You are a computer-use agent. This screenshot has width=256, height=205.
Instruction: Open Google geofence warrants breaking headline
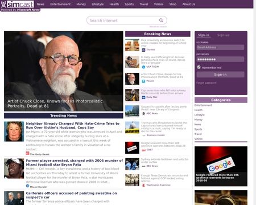(163, 145)
